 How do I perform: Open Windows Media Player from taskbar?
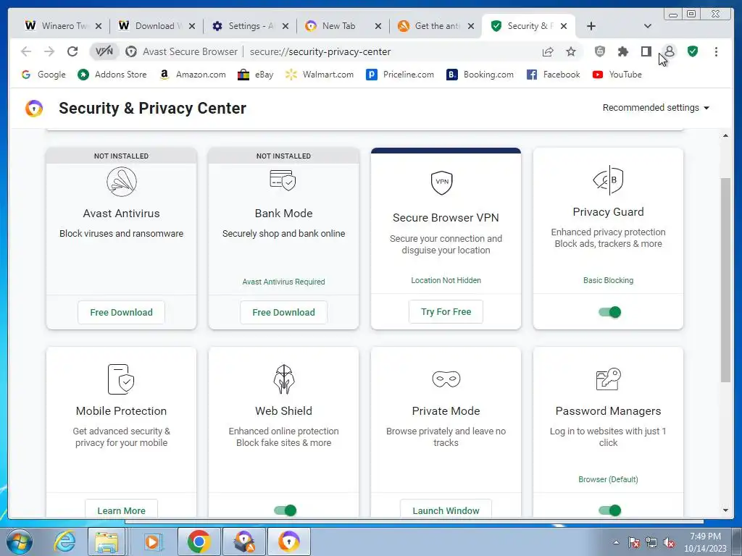pyautogui.click(x=152, y=542)
